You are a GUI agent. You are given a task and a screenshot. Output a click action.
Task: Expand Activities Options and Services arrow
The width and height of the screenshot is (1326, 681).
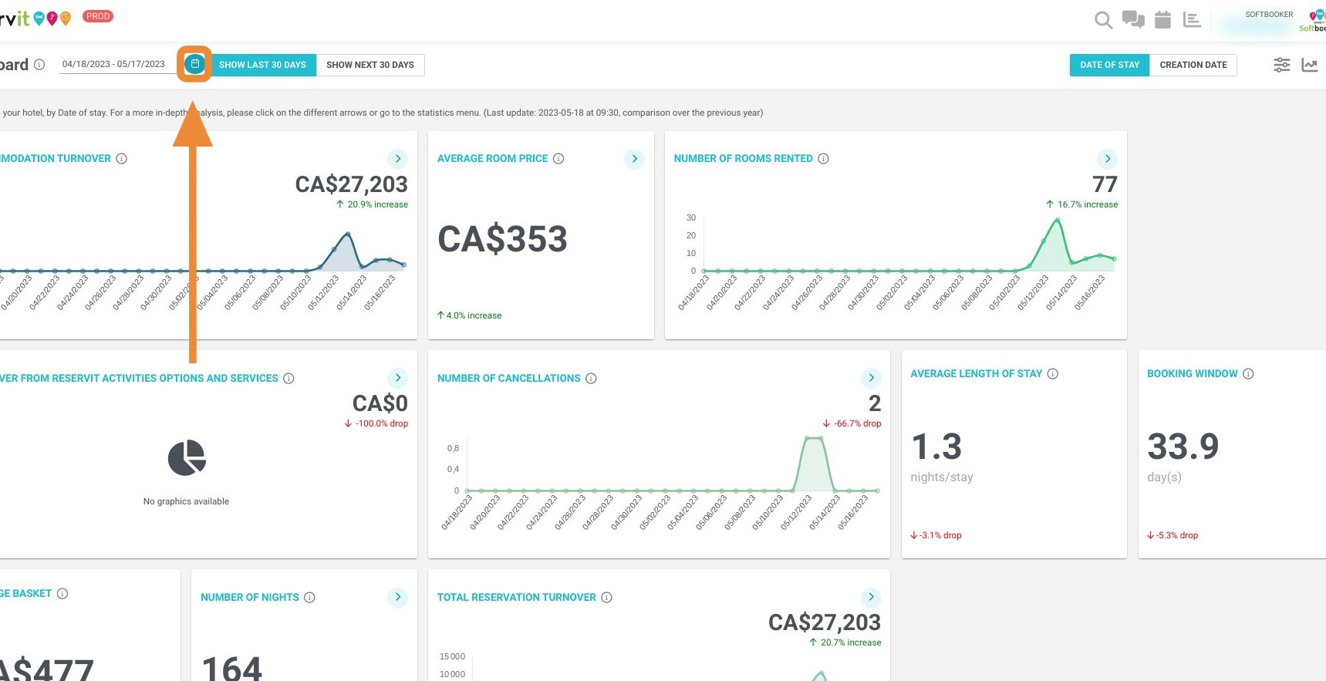coord(397,378)
